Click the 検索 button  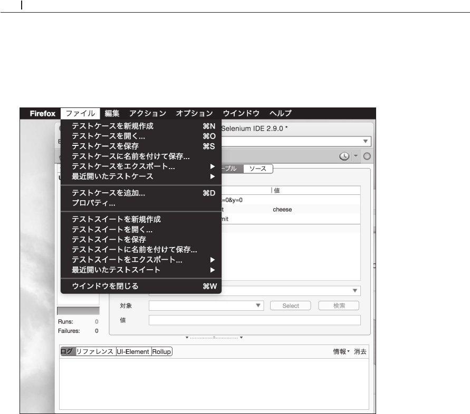(339, 305)
